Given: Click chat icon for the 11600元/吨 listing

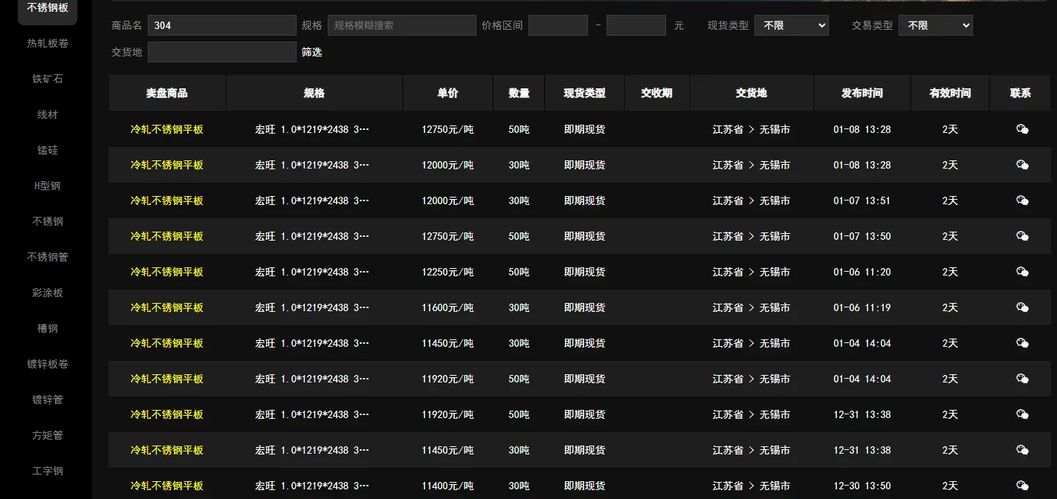Looking at the screenshot, I should click(1022, 307).
